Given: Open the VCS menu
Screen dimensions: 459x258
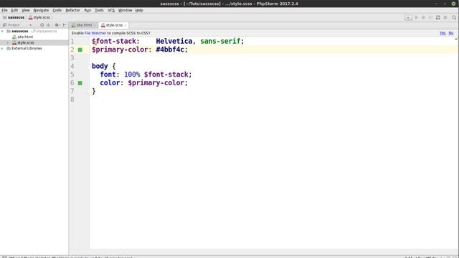Looking at the screenshot, I should coord(111,10).
